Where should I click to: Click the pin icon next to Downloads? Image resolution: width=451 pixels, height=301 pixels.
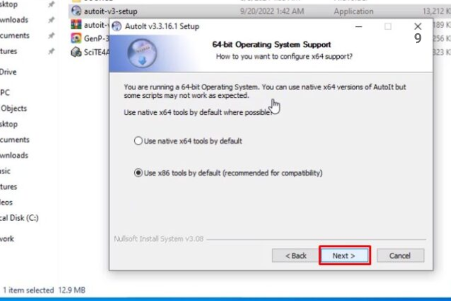click(51, 20)
